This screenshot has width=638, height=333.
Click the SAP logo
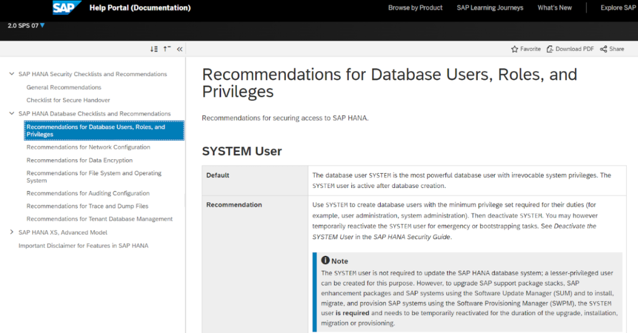(67, 7)
